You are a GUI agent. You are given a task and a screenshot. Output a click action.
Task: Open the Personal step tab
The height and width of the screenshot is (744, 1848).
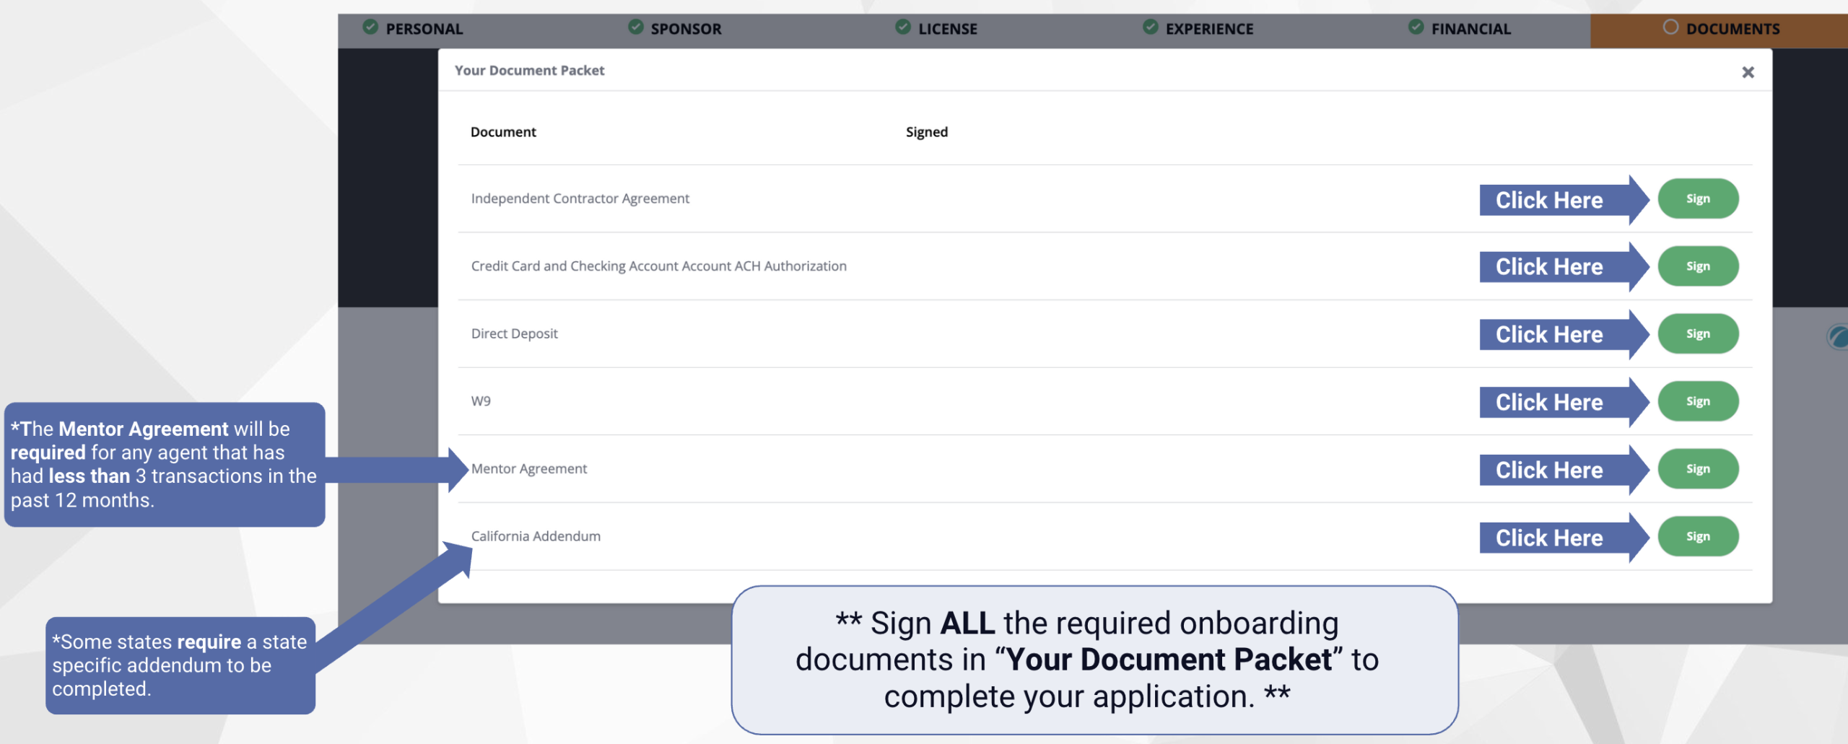pyautogui.click(x=424, y=29)
